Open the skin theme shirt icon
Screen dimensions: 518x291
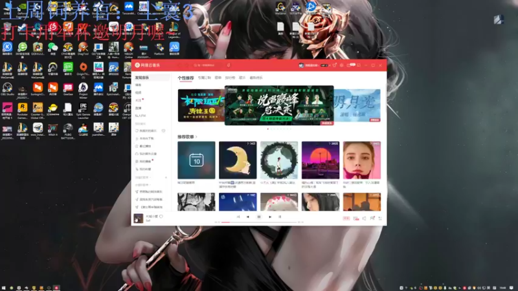[334, 65]
